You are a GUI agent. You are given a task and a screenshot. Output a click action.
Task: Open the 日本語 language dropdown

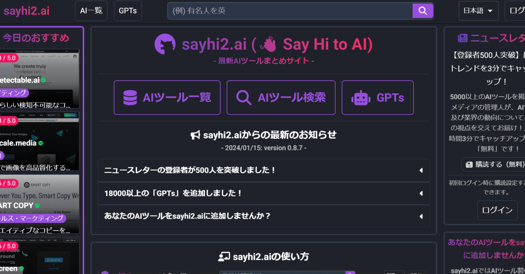click(x=478, y=11)
